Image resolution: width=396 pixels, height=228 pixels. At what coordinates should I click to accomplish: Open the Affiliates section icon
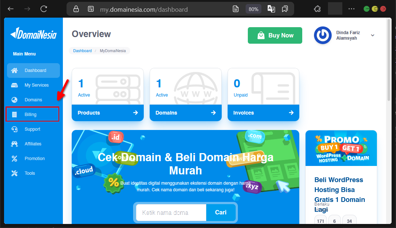[x=15, y=144]
